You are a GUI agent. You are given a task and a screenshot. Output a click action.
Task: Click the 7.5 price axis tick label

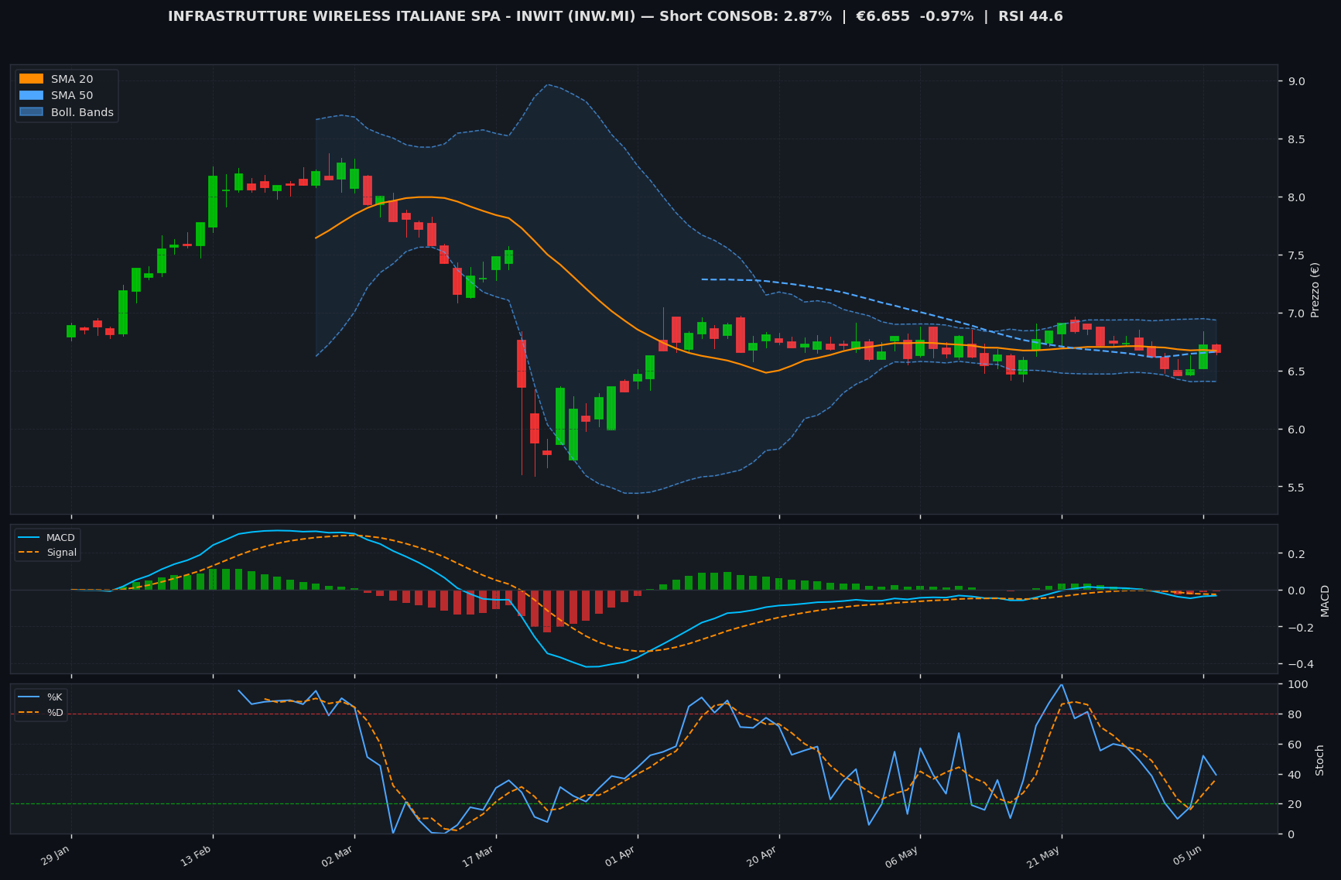click(1297, 255)
